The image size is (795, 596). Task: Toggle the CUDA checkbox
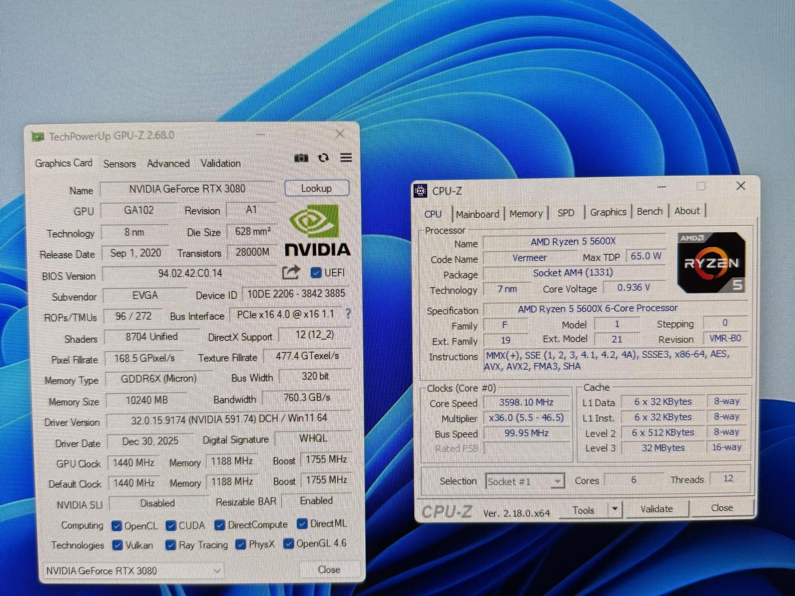170,525
